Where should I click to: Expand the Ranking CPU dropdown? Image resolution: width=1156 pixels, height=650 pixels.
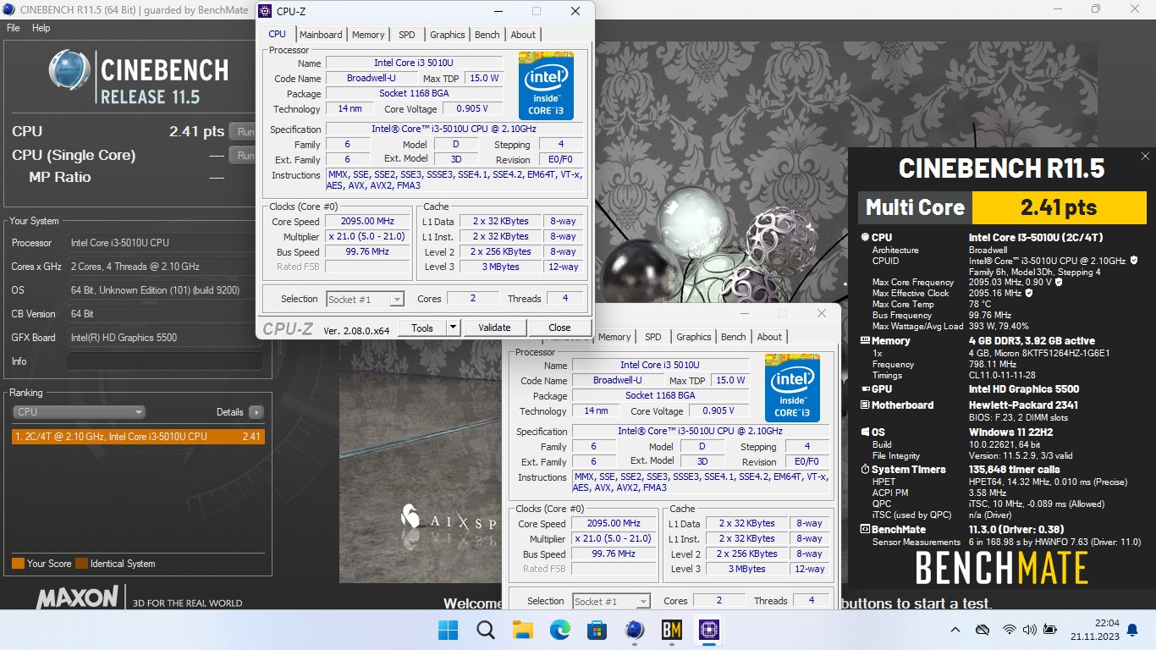[79, 412]
